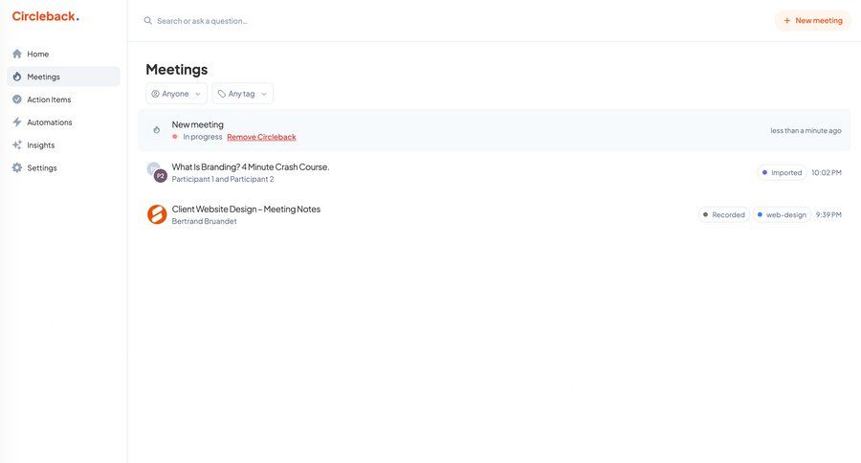Click the Bertrand Bruandet orange avatar

click(157, 214)
